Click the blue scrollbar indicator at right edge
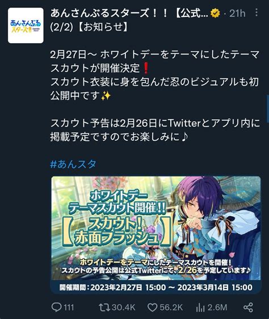 pyautogui.click(x=268, y=108)
